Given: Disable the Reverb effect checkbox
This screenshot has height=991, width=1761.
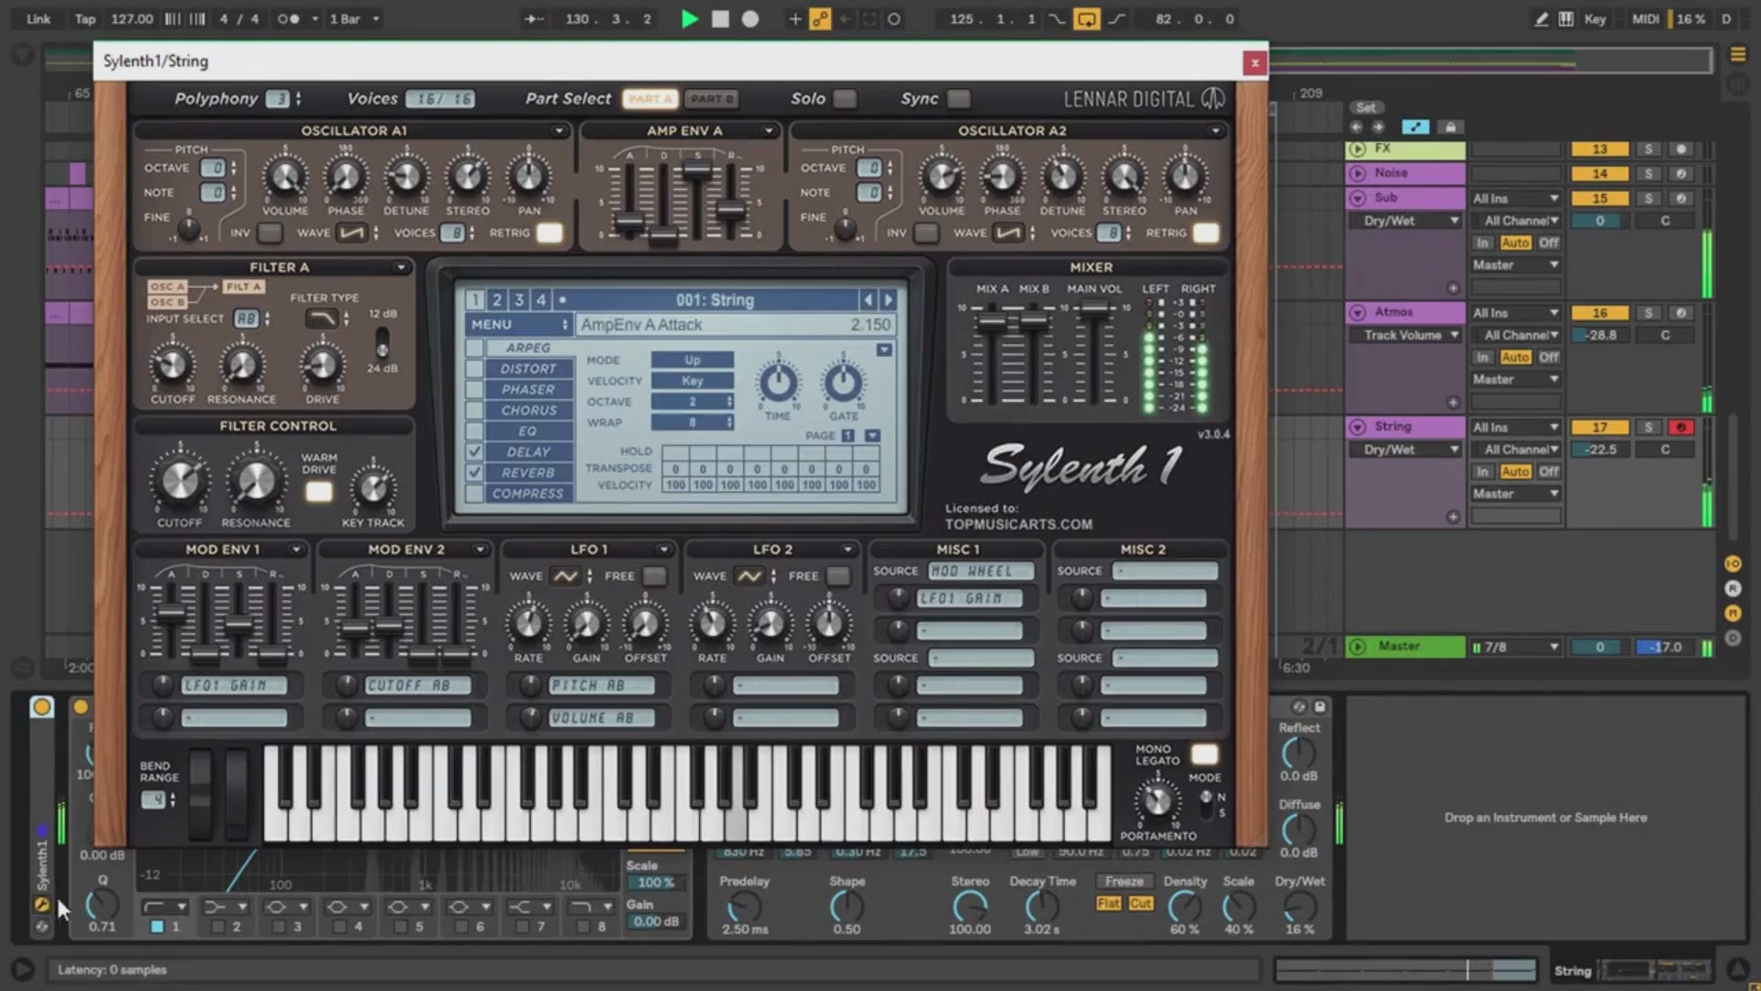Looking at the screenshot, I should click(x=474, y=473).
